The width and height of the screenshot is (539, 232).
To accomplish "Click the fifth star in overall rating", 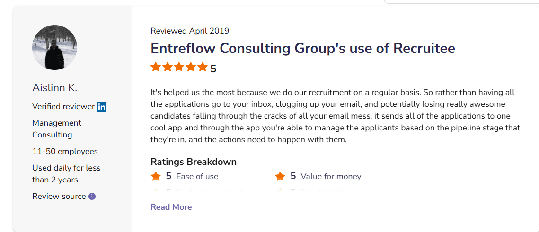I will click(x=203, y=67).
